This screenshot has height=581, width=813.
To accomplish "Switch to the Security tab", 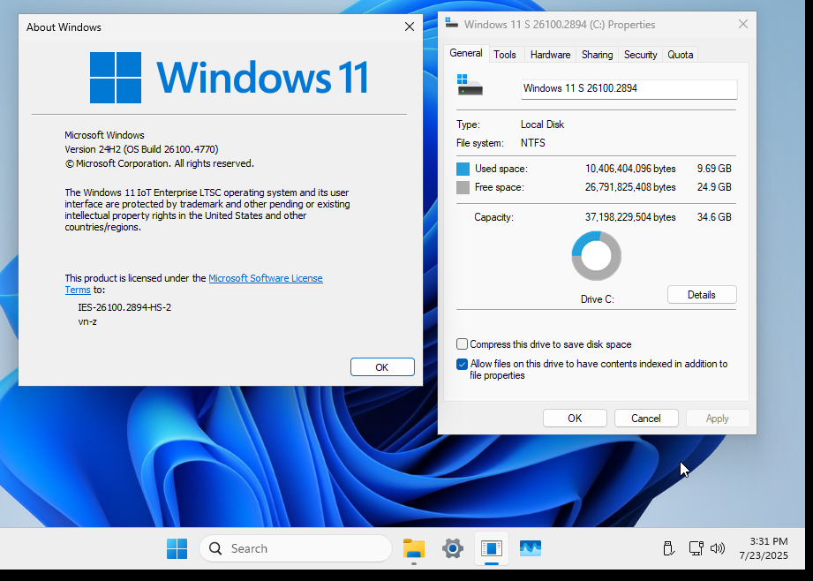I will coord(640,55).
